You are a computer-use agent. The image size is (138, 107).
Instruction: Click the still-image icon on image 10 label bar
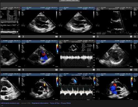[x=94, y=70]
